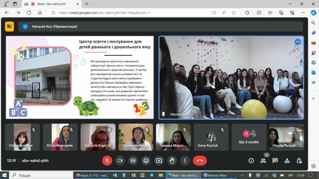Click the browser address bar URL
Image resolution: width=319 pixels, height=179 pixels.
pos(104,12)
